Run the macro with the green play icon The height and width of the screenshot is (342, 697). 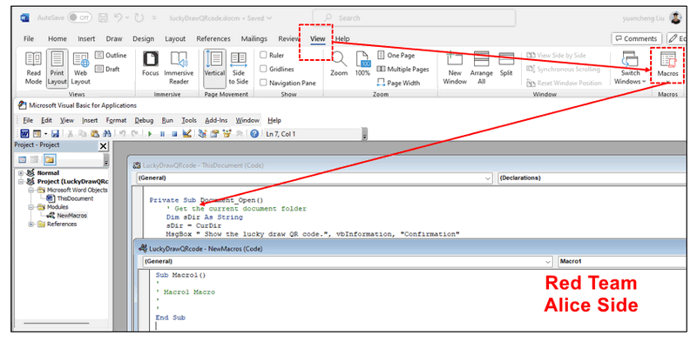[150, 134]
